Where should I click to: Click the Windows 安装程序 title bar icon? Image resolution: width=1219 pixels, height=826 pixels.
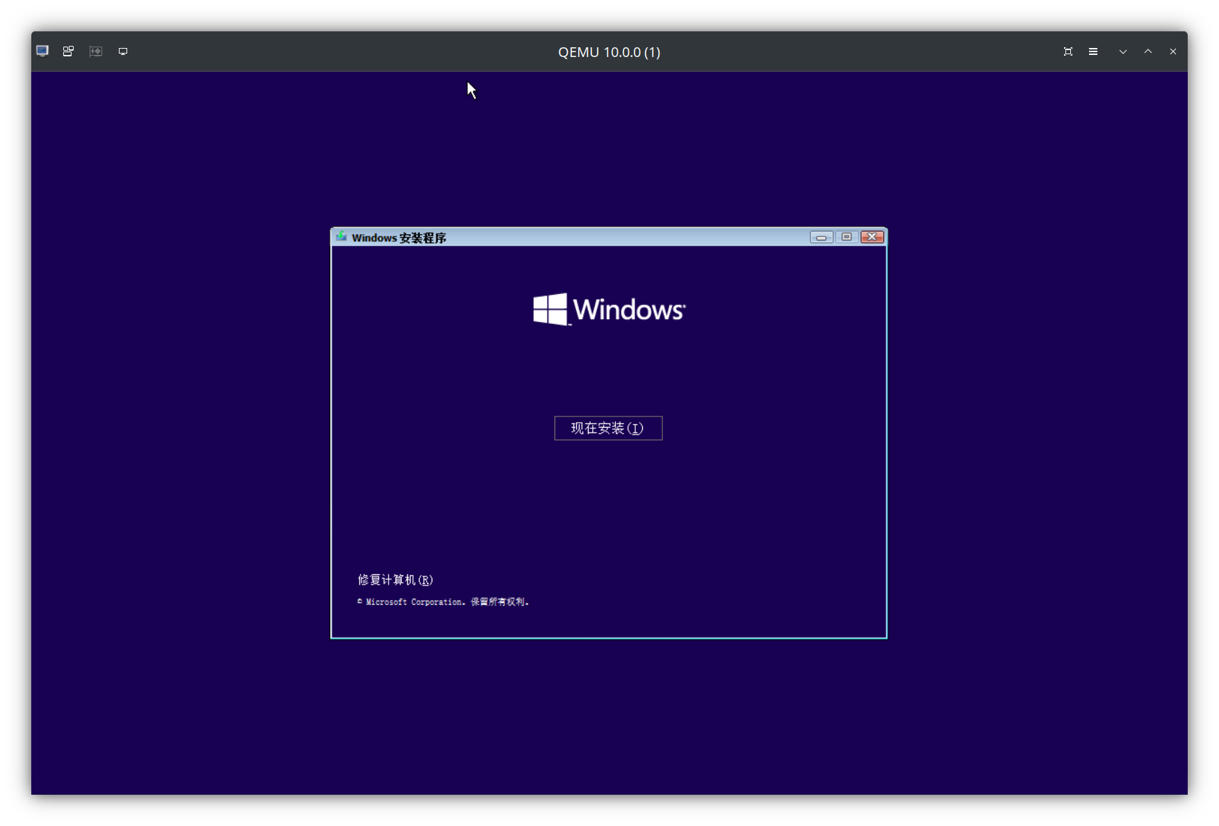(x=341, y=236)
